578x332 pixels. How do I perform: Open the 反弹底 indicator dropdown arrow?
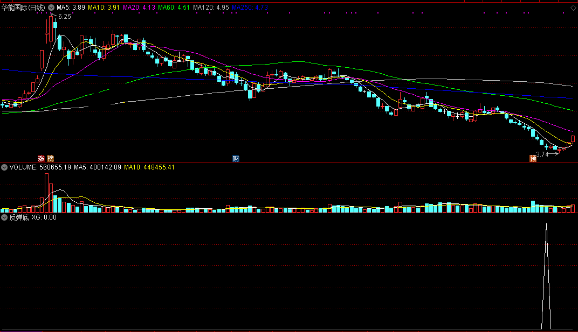tap(4, 217)
